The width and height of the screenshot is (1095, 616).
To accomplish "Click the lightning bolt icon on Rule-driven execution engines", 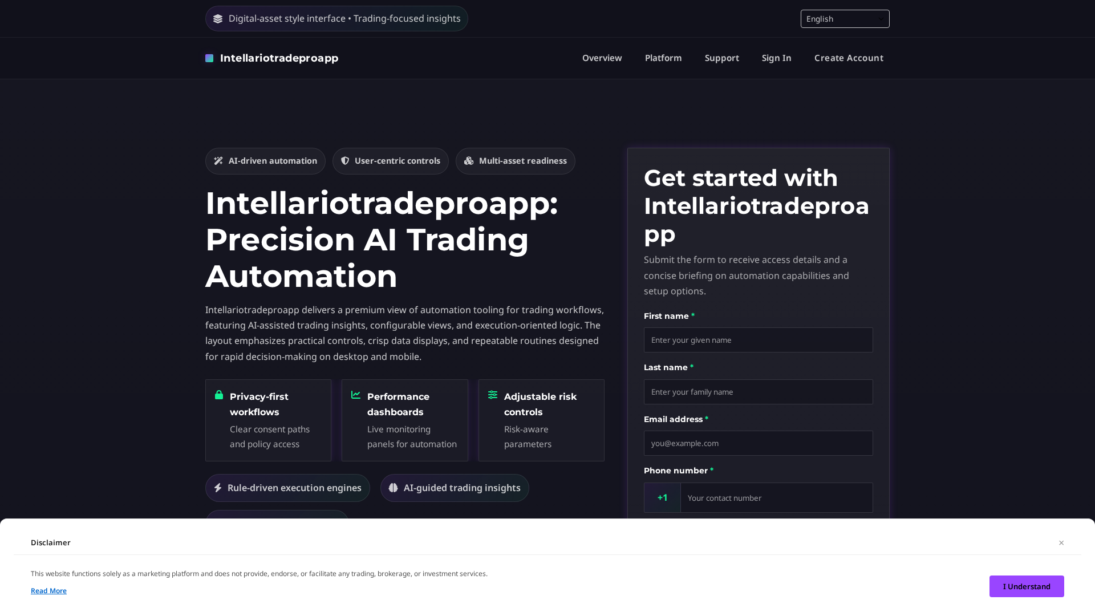I will click(218, 488).
